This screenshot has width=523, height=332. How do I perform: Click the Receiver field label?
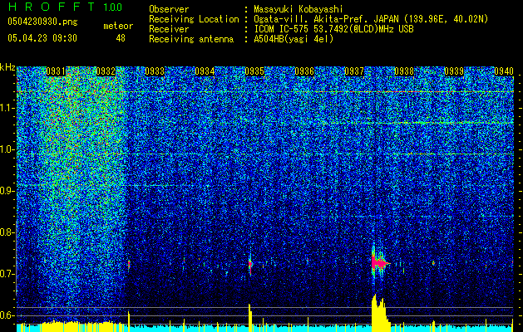tap(169, 29)
